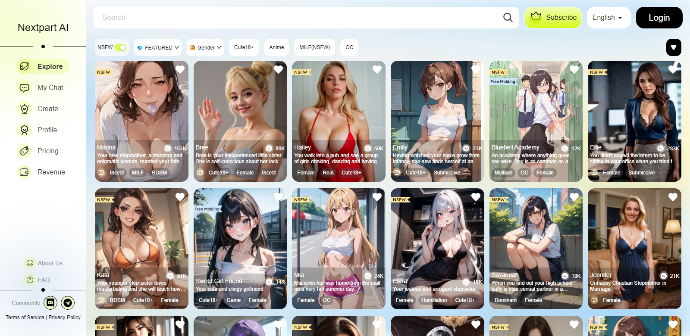Screen dimensions: 690x336
Task: Favorite the Bluebell Academy card heart
Action: 574,69
